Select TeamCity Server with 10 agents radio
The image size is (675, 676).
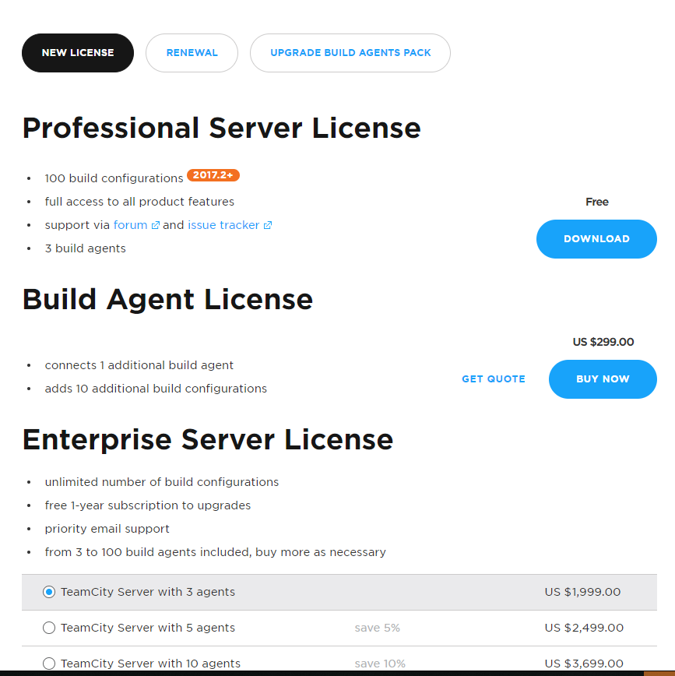[x=49, y=663]
